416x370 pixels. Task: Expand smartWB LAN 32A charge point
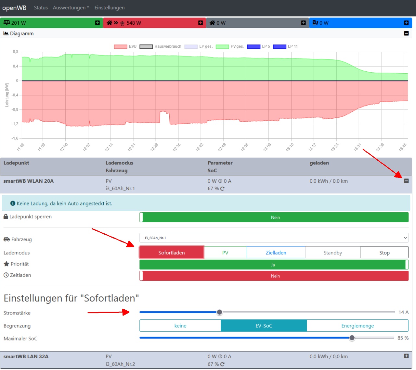pyautogui.click(x=406, y=356)
